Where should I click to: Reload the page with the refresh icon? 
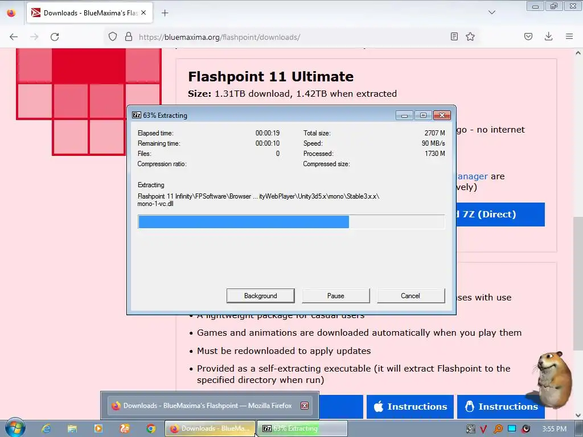click(x=55, y=37)
